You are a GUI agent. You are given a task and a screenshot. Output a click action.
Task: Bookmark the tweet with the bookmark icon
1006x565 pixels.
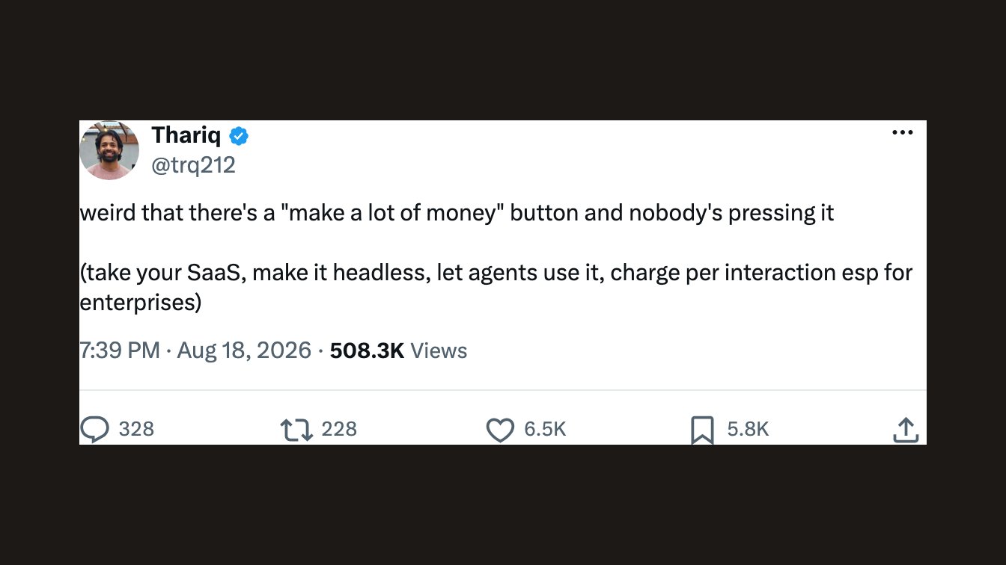click(702, 430)
